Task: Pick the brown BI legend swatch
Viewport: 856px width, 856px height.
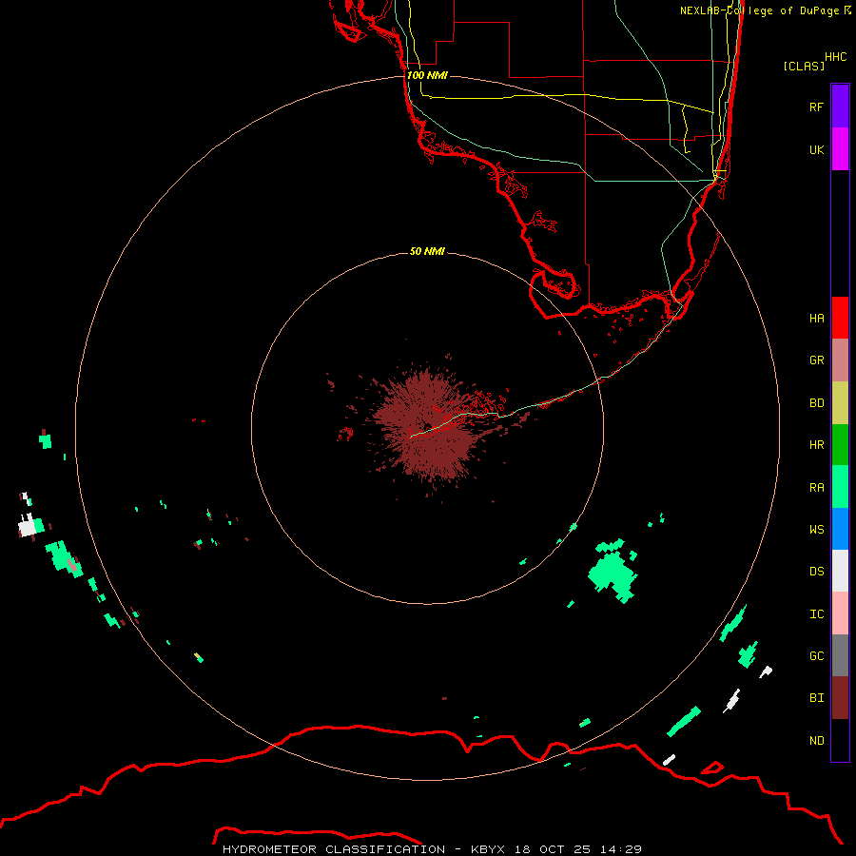Action: click(840, 698)
